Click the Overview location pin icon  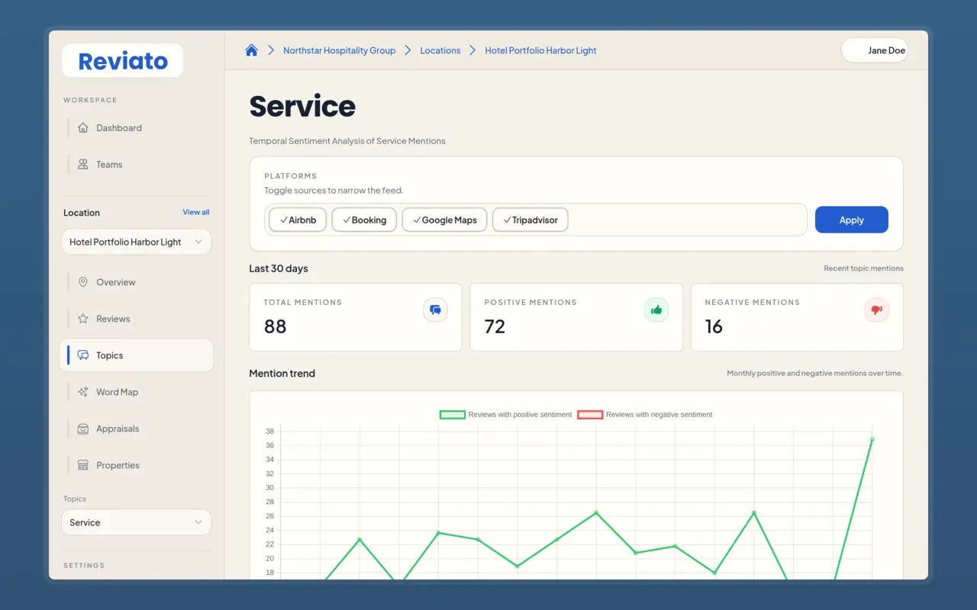83,282
